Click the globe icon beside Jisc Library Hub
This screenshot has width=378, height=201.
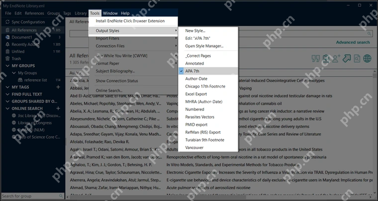(x=14, y=116)
